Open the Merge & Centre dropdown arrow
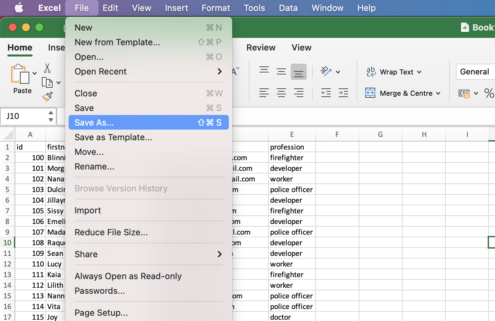 [438, 93]
